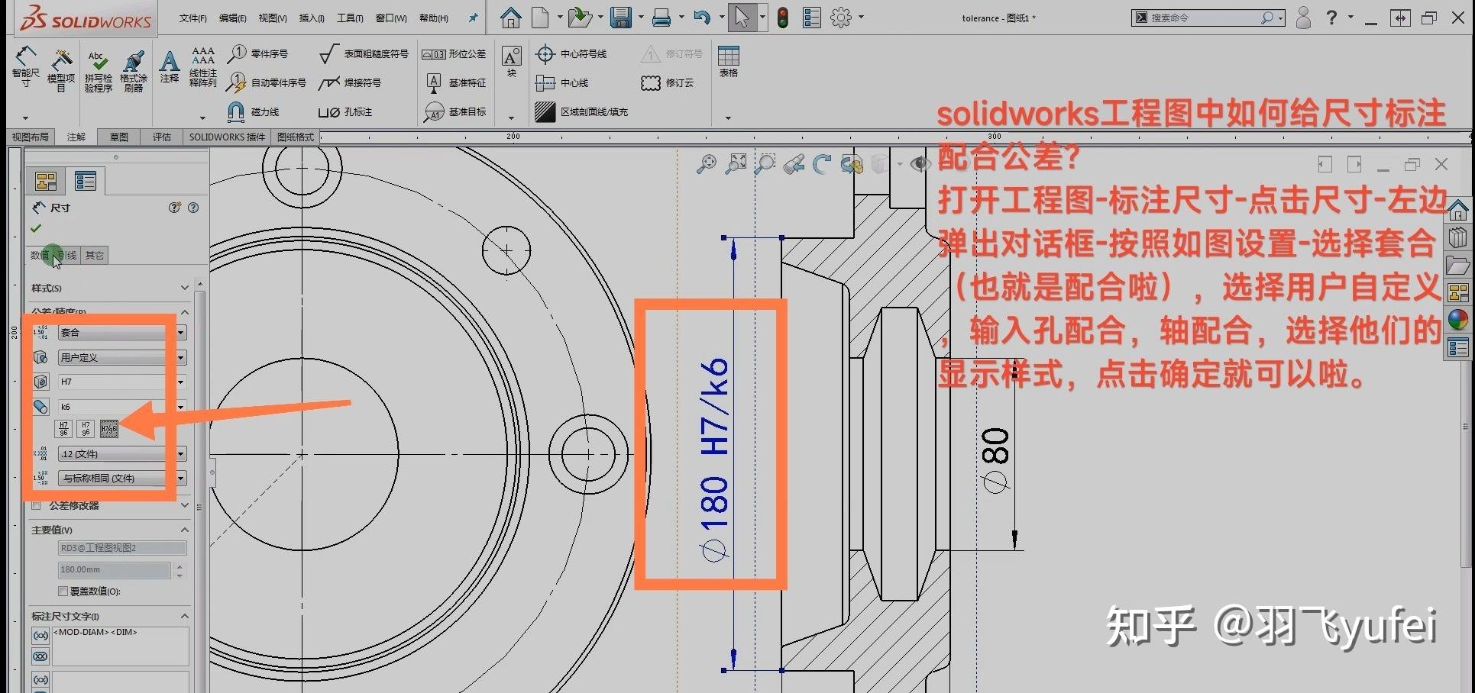The image size is (1475, 693).
Task: Click the Model Items (模型项目) tool
Action: tap(61, 69)
